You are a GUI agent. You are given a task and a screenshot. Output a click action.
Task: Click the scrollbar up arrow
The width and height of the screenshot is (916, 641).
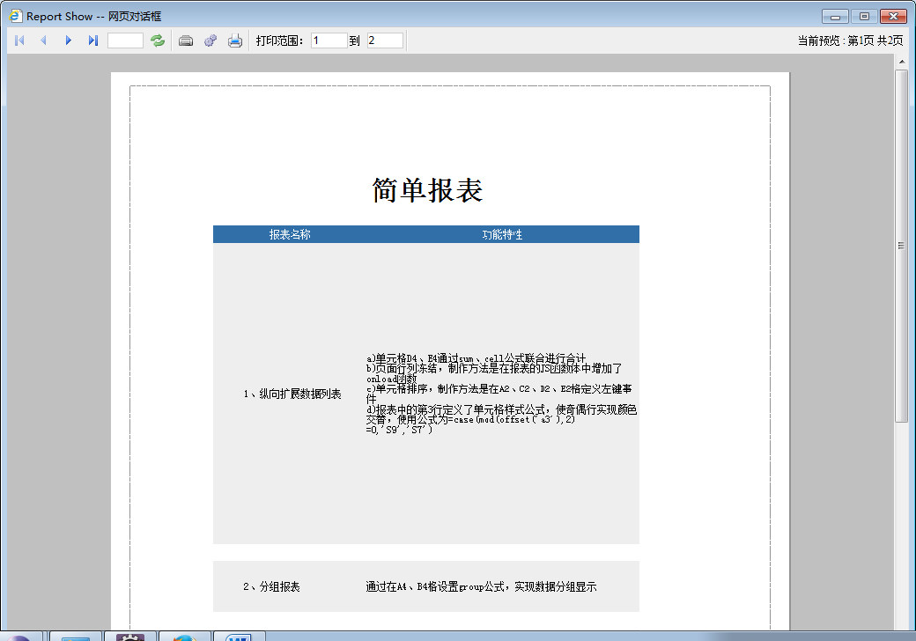[x=902, y=62]
